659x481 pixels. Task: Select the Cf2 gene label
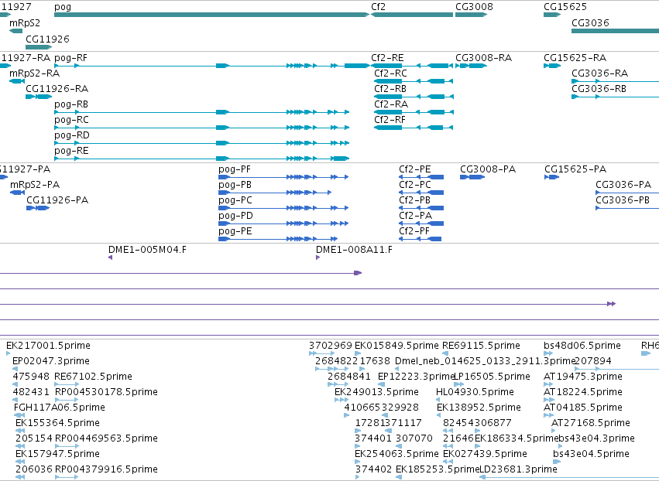click(x=378, y=7)
